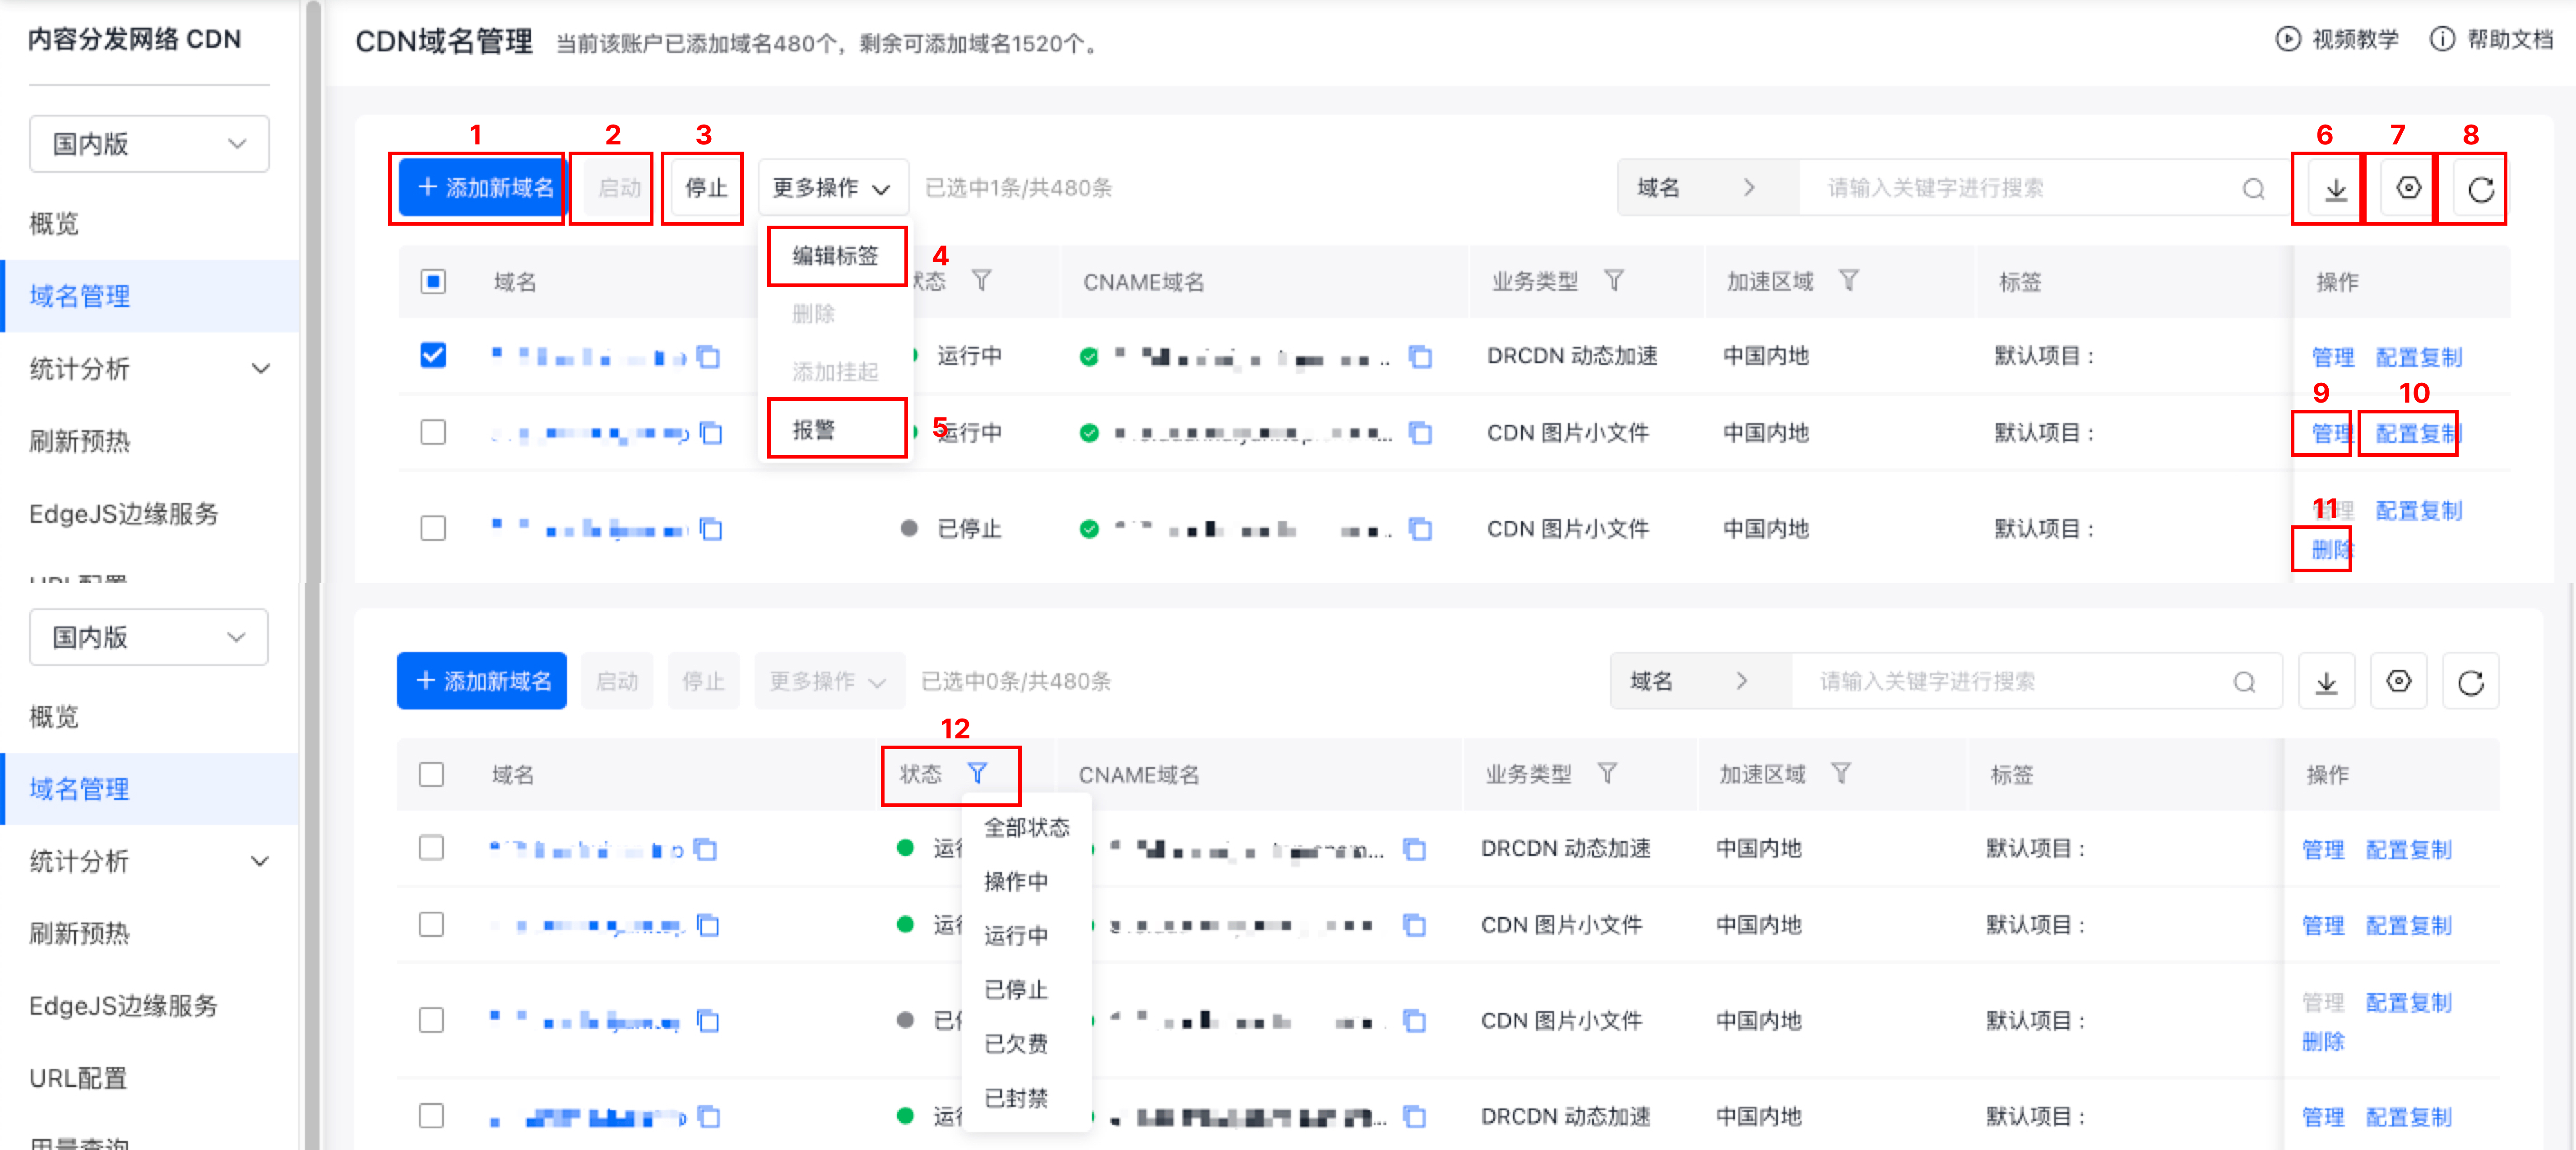Click lower 添加新域名 button
This screenshot has width=2576, height=1150.
point(481,682)
